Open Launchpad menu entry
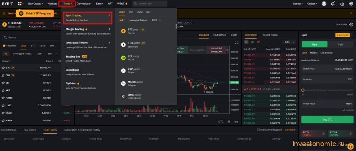 (88, 72)
